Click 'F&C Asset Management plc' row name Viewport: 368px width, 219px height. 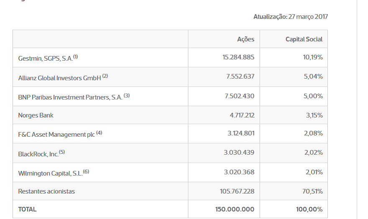56,135
